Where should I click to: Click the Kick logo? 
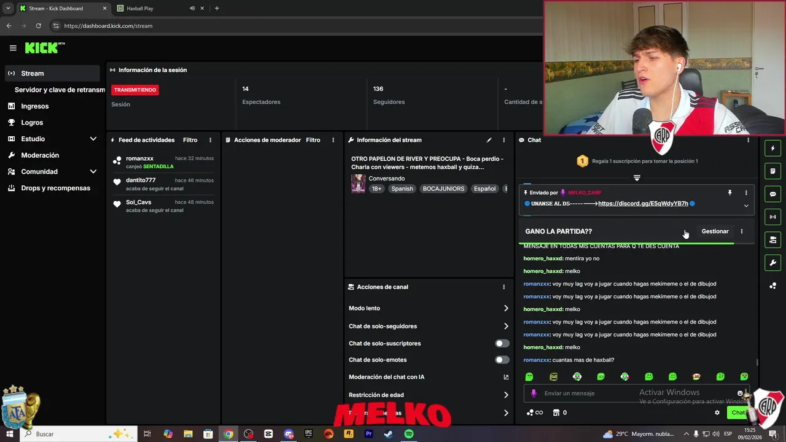coord(44,48)
